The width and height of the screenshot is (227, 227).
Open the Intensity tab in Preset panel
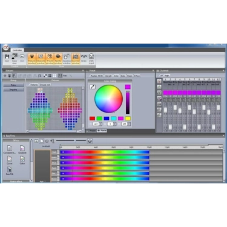(x=108, y=76)
